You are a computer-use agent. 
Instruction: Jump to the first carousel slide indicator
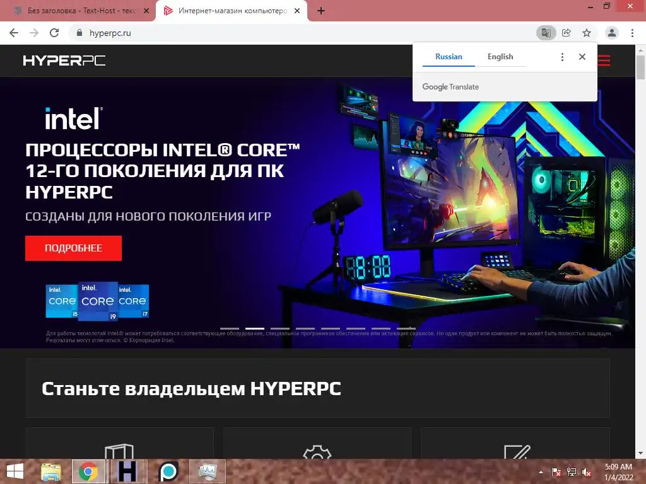(230, 328)
